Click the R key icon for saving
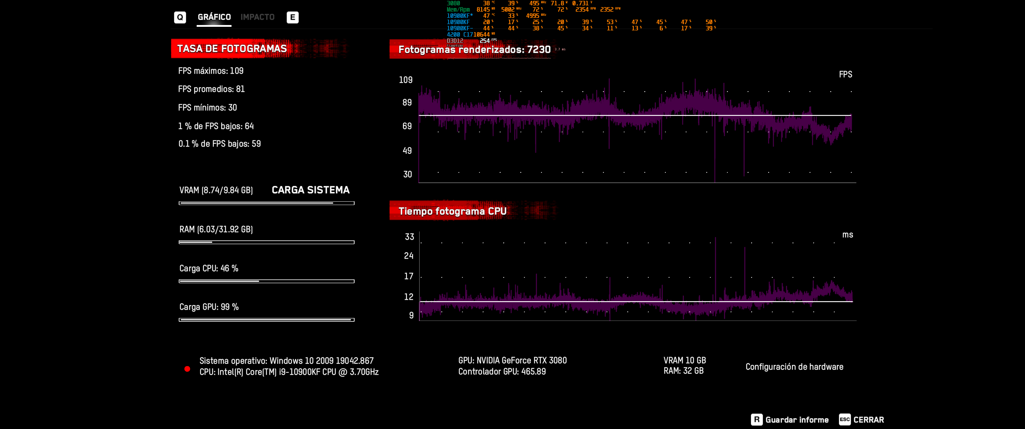This screenshot has width=1025, height=429. click(757, 419)
